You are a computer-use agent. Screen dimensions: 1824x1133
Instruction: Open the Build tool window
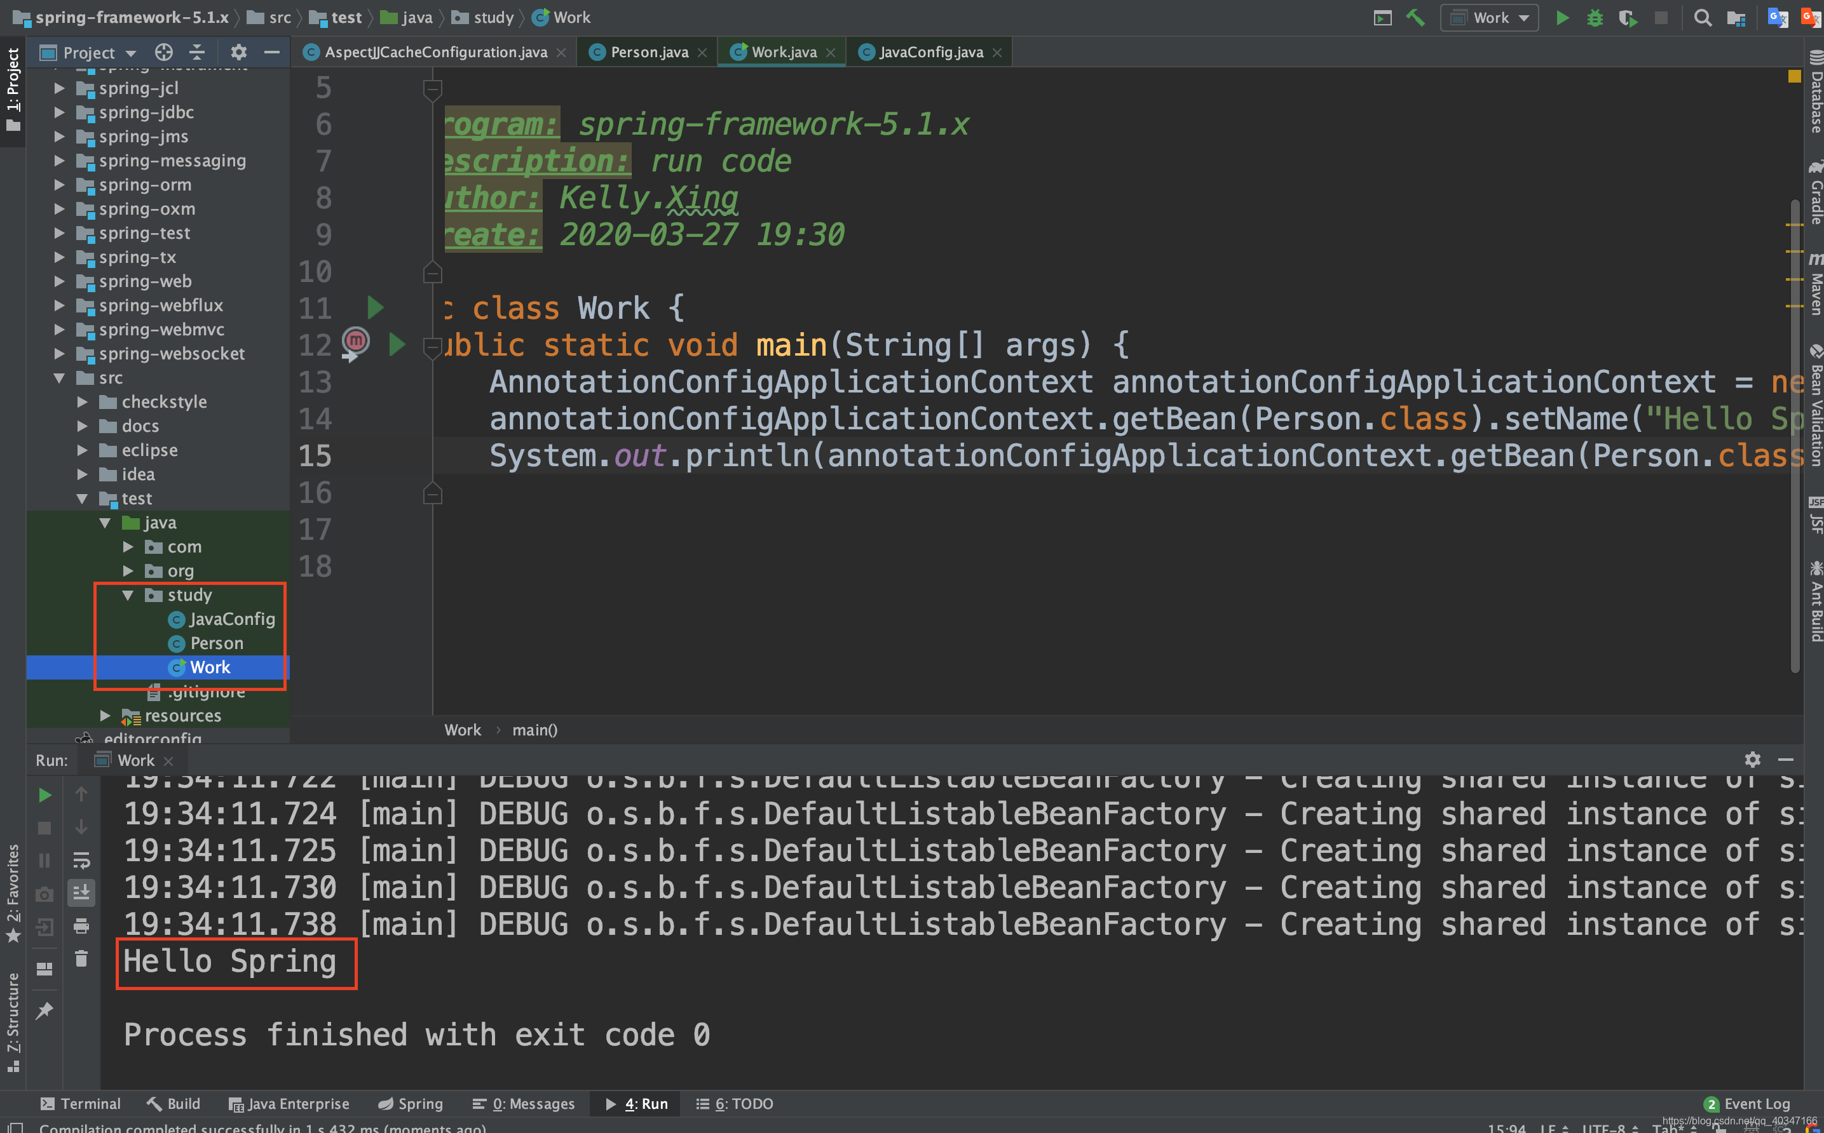[x=173, y=1104]
